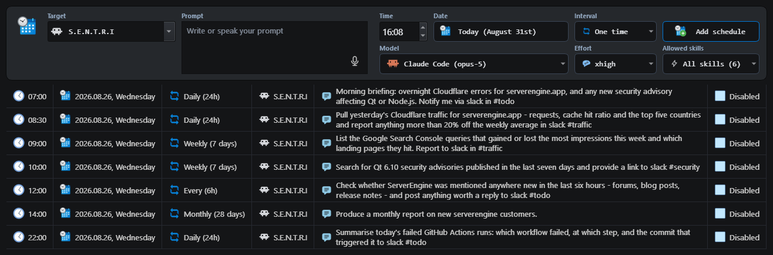Screen dimensions: 773x255
Task: Click the robot icon in the 22:00 row
Action: point(264,237)
